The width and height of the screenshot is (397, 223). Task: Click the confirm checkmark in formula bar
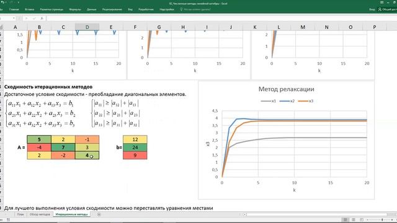point(34,18)
